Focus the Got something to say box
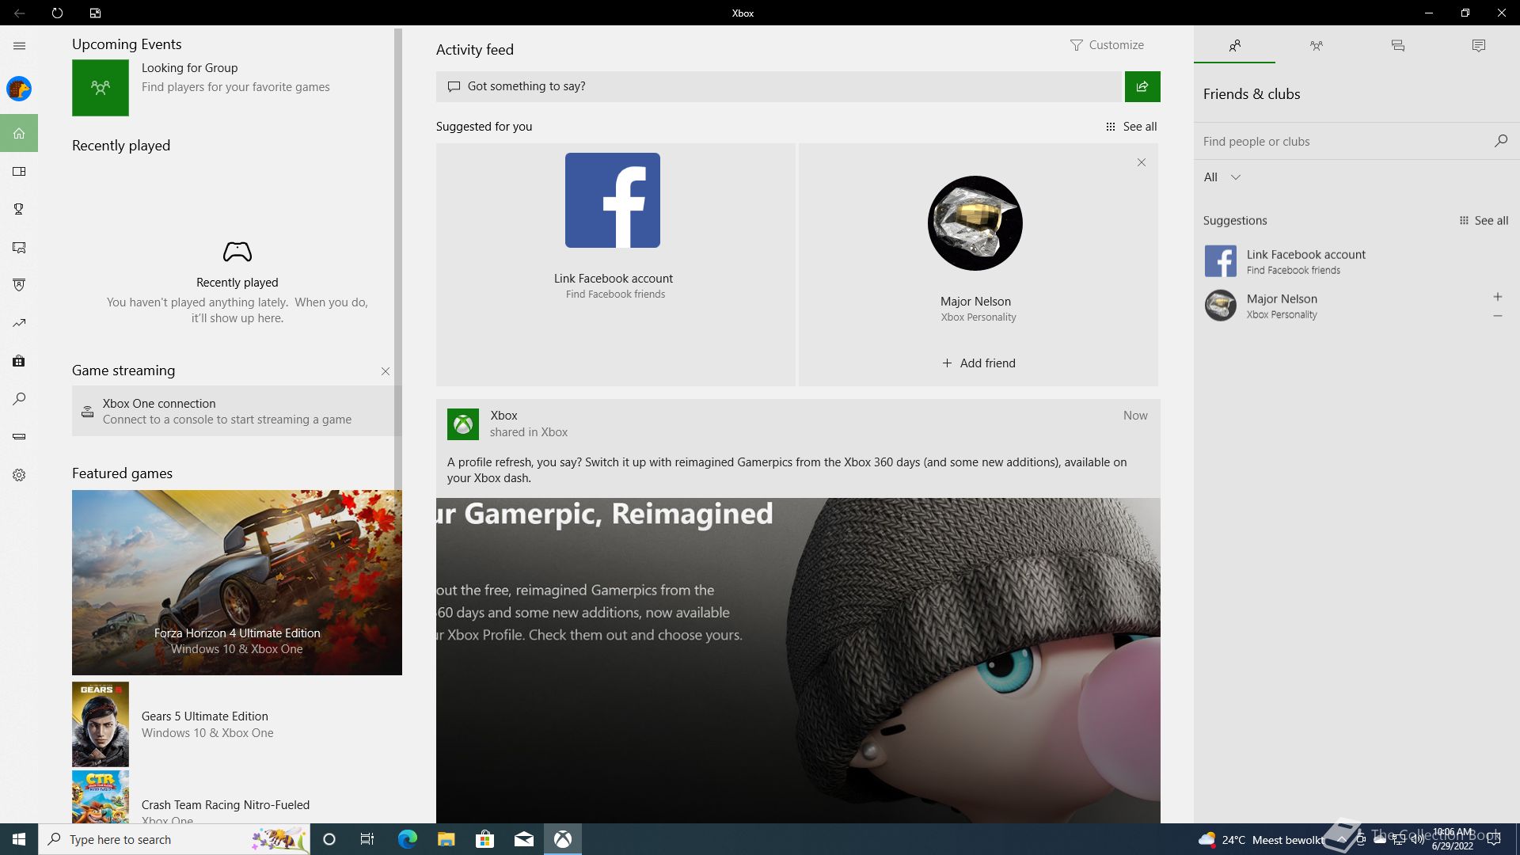The width and height of the screenshot is (1520, 855). [x=780, y=86]
